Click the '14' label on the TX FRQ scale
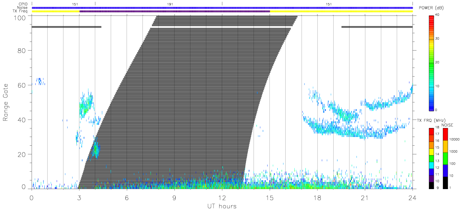Screen dimensions: 464x214 (437, 154)
